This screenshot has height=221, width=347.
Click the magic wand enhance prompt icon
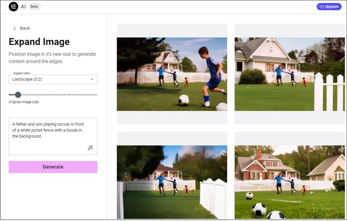(x=90, y=148)
